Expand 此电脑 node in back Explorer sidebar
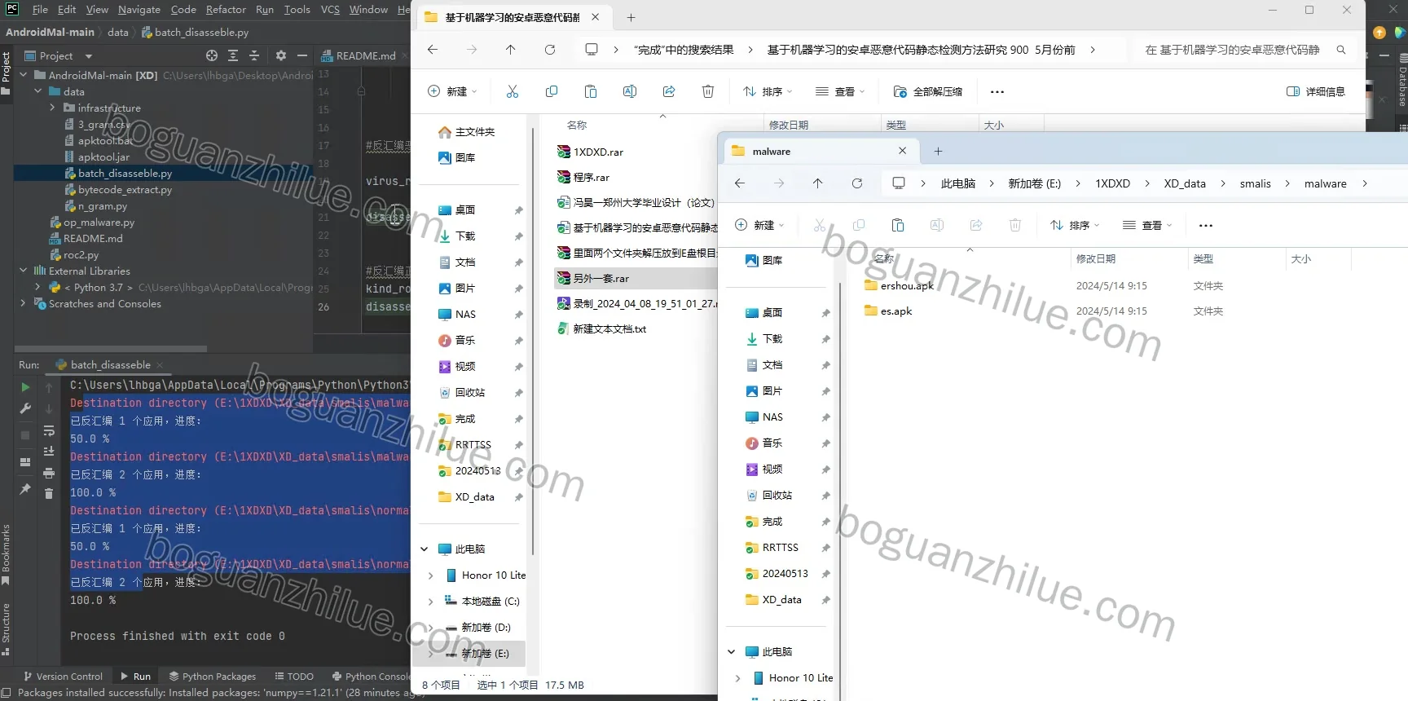1408x701 pixels. tap(424, 549)
